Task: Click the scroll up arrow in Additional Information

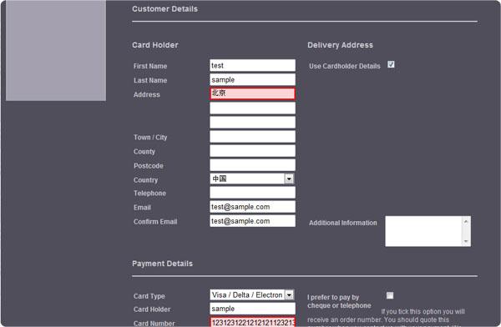Action: coord(466,221)
